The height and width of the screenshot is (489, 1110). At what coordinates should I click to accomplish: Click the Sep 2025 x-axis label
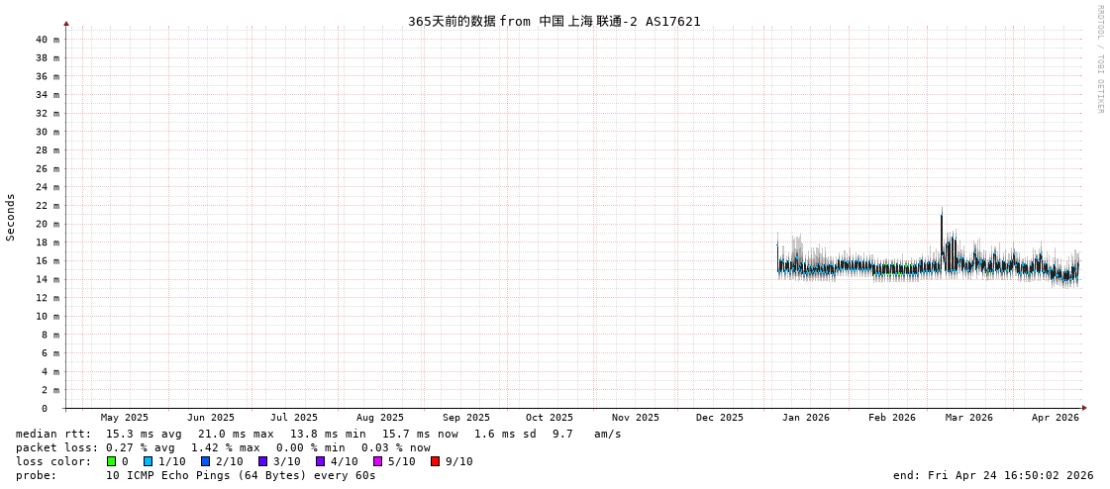(465, 418)
